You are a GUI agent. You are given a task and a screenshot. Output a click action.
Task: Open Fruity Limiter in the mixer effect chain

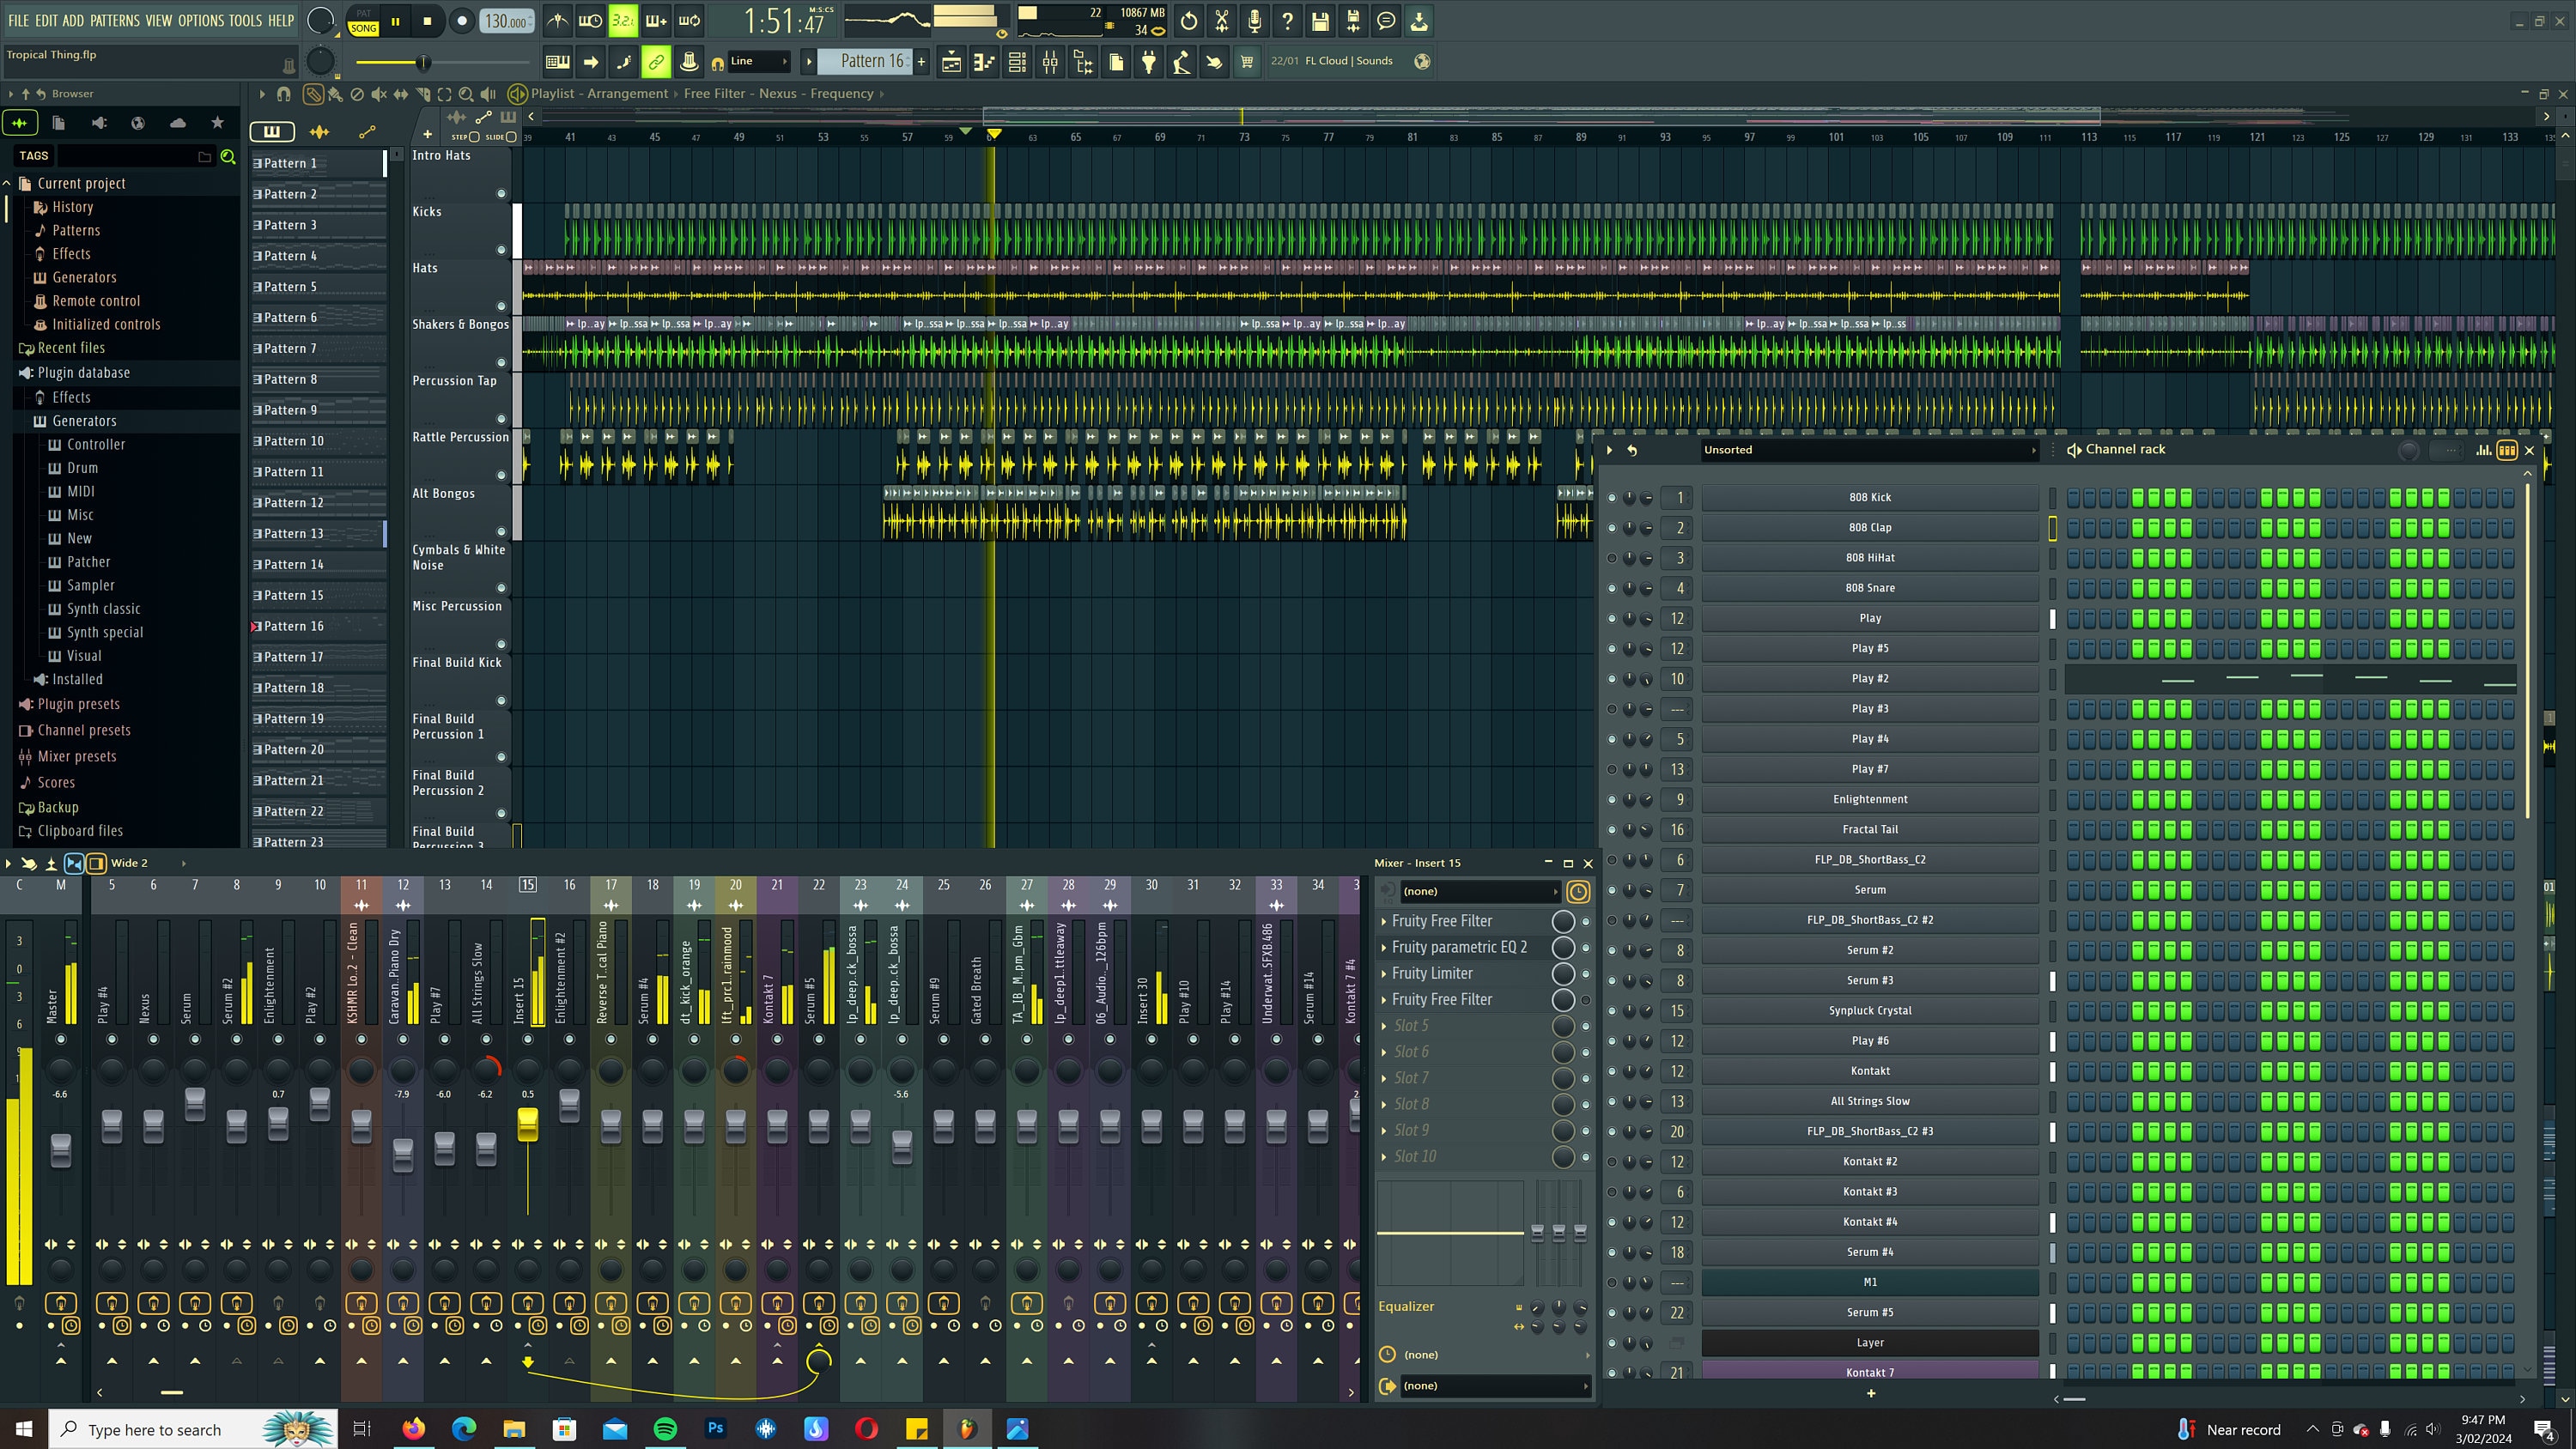tap(1432, 972)
